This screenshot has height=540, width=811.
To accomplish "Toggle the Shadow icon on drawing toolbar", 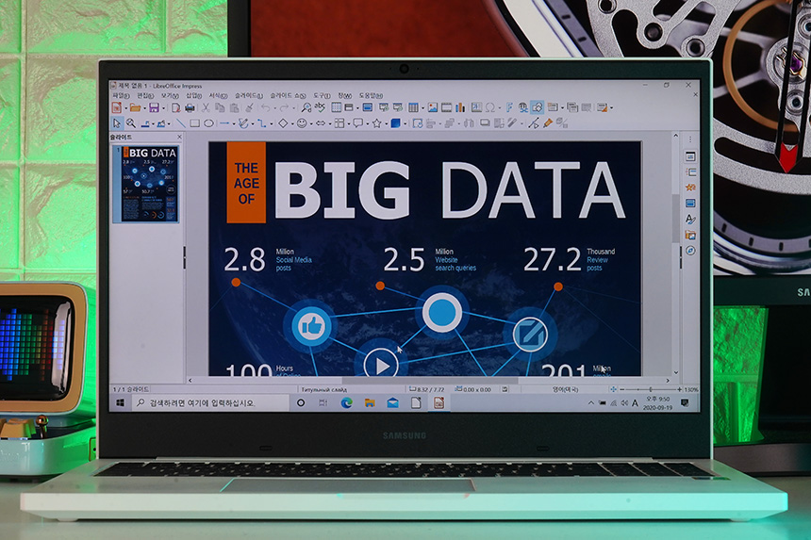I will (x=485, y=123).
